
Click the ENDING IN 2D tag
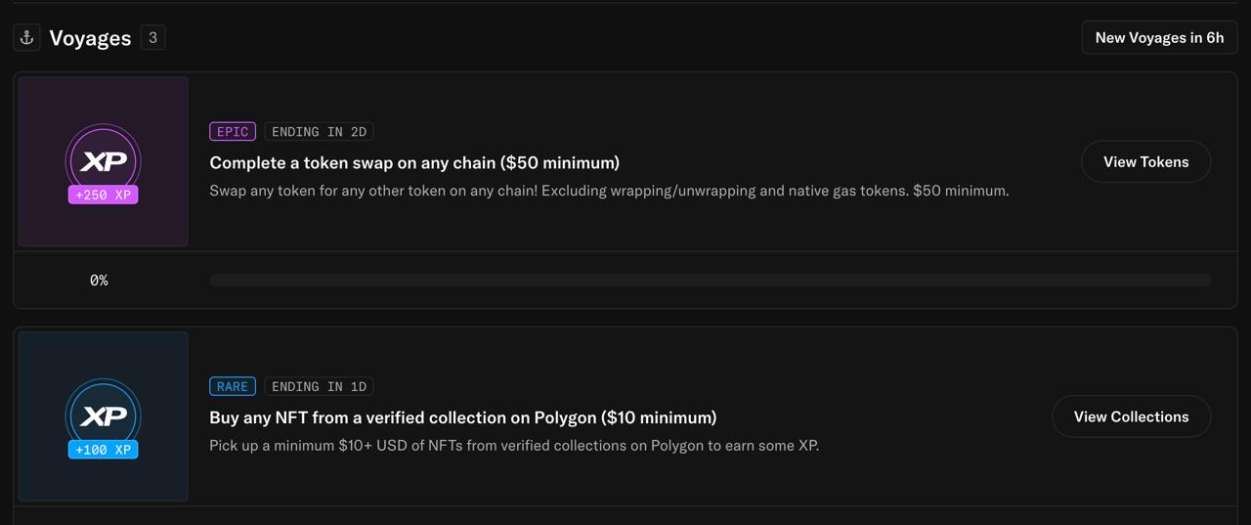(x=319, y=131)
